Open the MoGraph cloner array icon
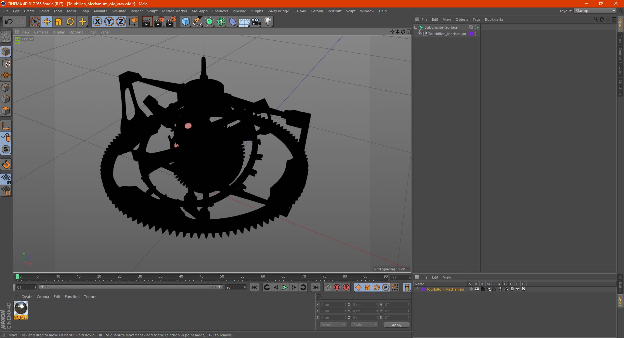 (221, 22)
